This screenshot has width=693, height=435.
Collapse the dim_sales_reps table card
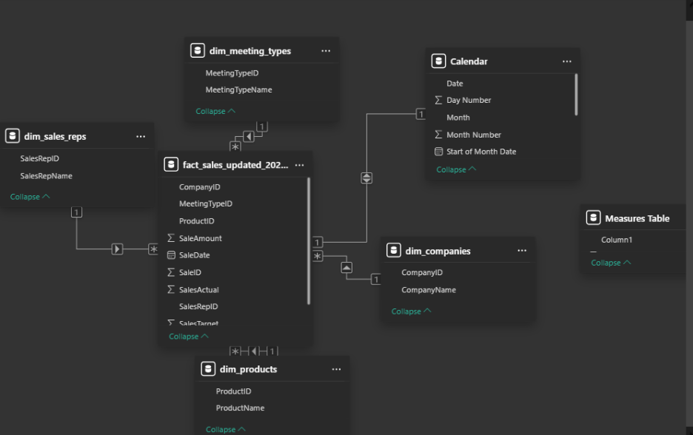30,197
